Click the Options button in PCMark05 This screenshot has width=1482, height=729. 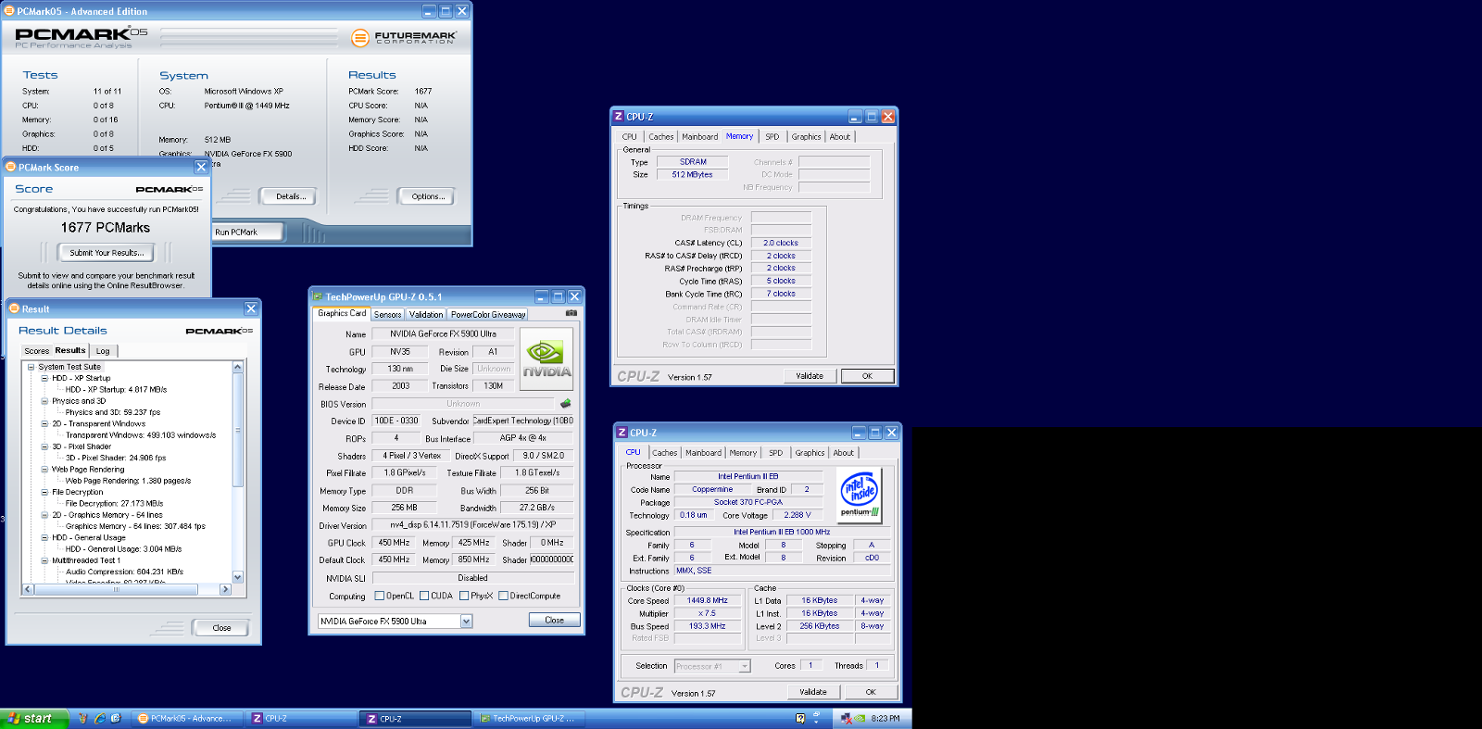pos(428,196)
